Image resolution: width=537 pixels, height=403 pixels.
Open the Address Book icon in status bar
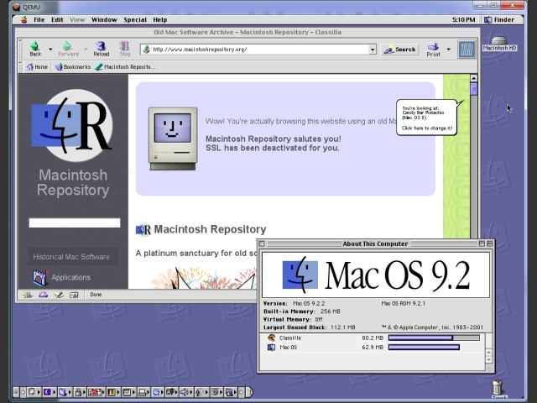tap(74, 295)
